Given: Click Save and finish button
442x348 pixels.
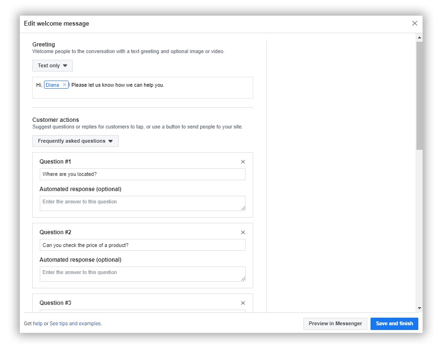Looking at the screenshot, I should (394, 324).
